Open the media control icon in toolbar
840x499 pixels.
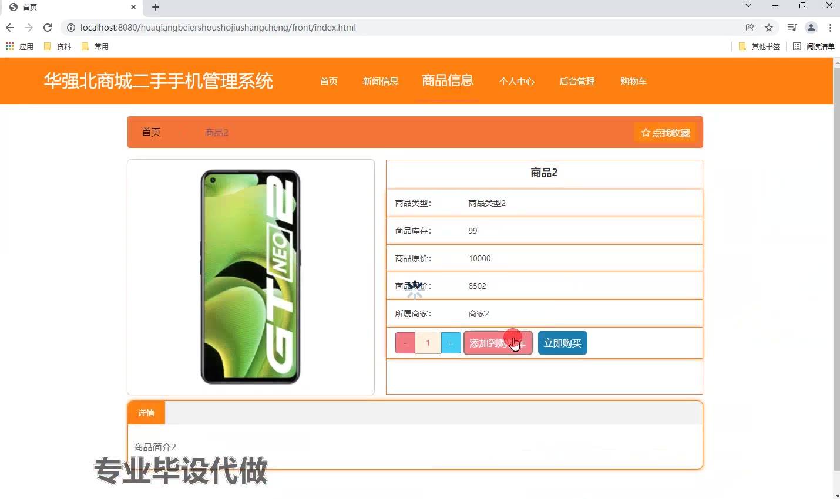point(792,28)
